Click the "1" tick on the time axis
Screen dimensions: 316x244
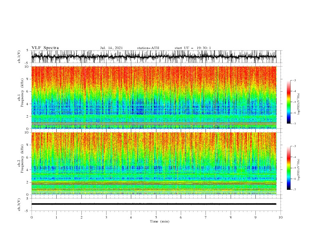point(56,217)
